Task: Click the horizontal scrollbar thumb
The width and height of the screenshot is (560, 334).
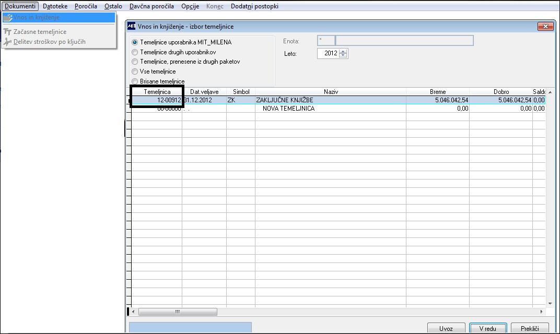Action: coord(178,312)
